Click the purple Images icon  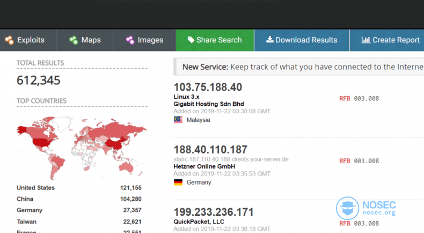(x=130, y=40)
